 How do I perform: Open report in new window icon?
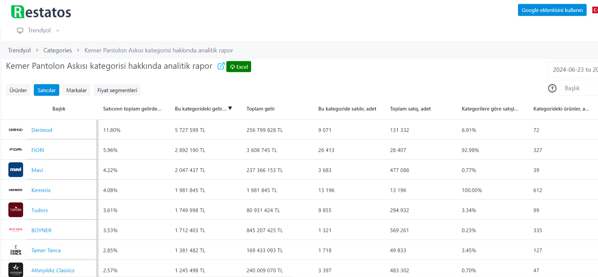pyautogui.click(x=221, y=66)
